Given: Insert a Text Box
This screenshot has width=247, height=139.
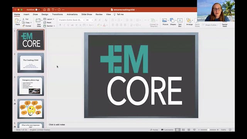Looking at the screenshot, I should tap(180, 20).
